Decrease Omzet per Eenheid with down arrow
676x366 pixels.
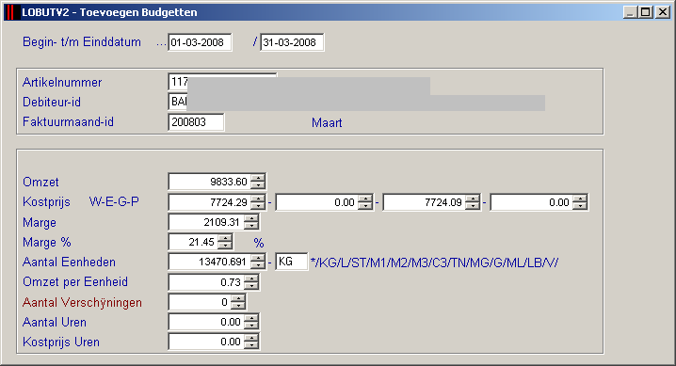tap(251, 286)
